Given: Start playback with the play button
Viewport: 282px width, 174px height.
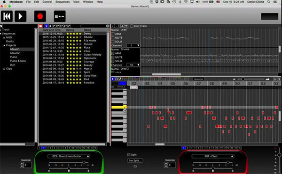Looking at the screenshot, I should click(x=20, y=16).
